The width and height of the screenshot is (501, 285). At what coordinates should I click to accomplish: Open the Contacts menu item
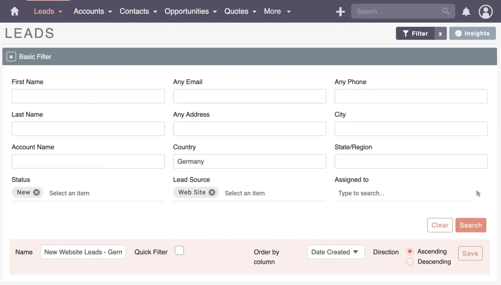(x=134, y=11)
